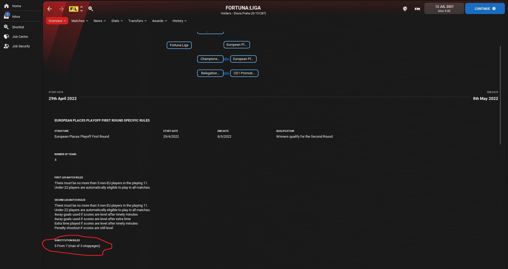Open Job Centre in the sidebar
Image resolution: width=508 pixels, height=269 pixels.
(20, 36)
